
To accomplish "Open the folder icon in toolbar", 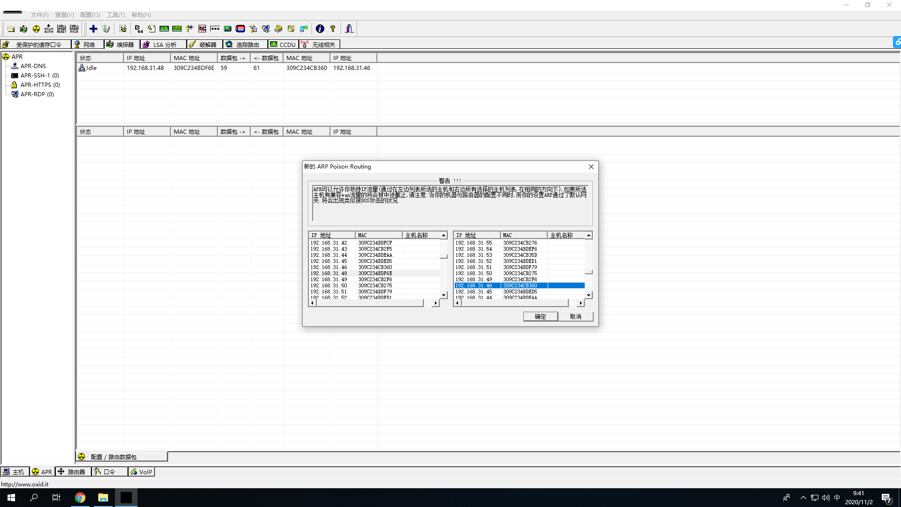I will [x=11, y=29].
